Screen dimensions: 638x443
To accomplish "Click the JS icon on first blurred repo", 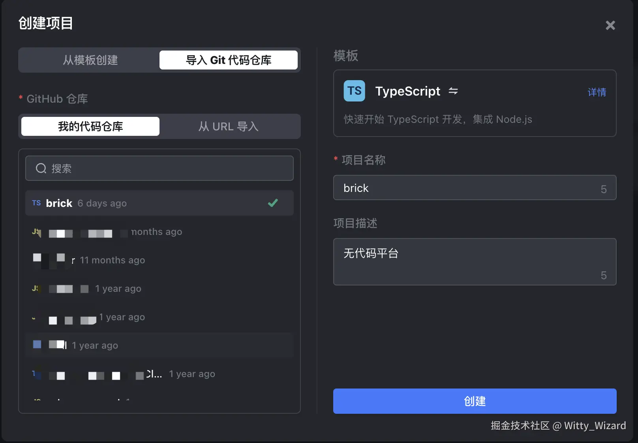I will click(x=36, y=232).
